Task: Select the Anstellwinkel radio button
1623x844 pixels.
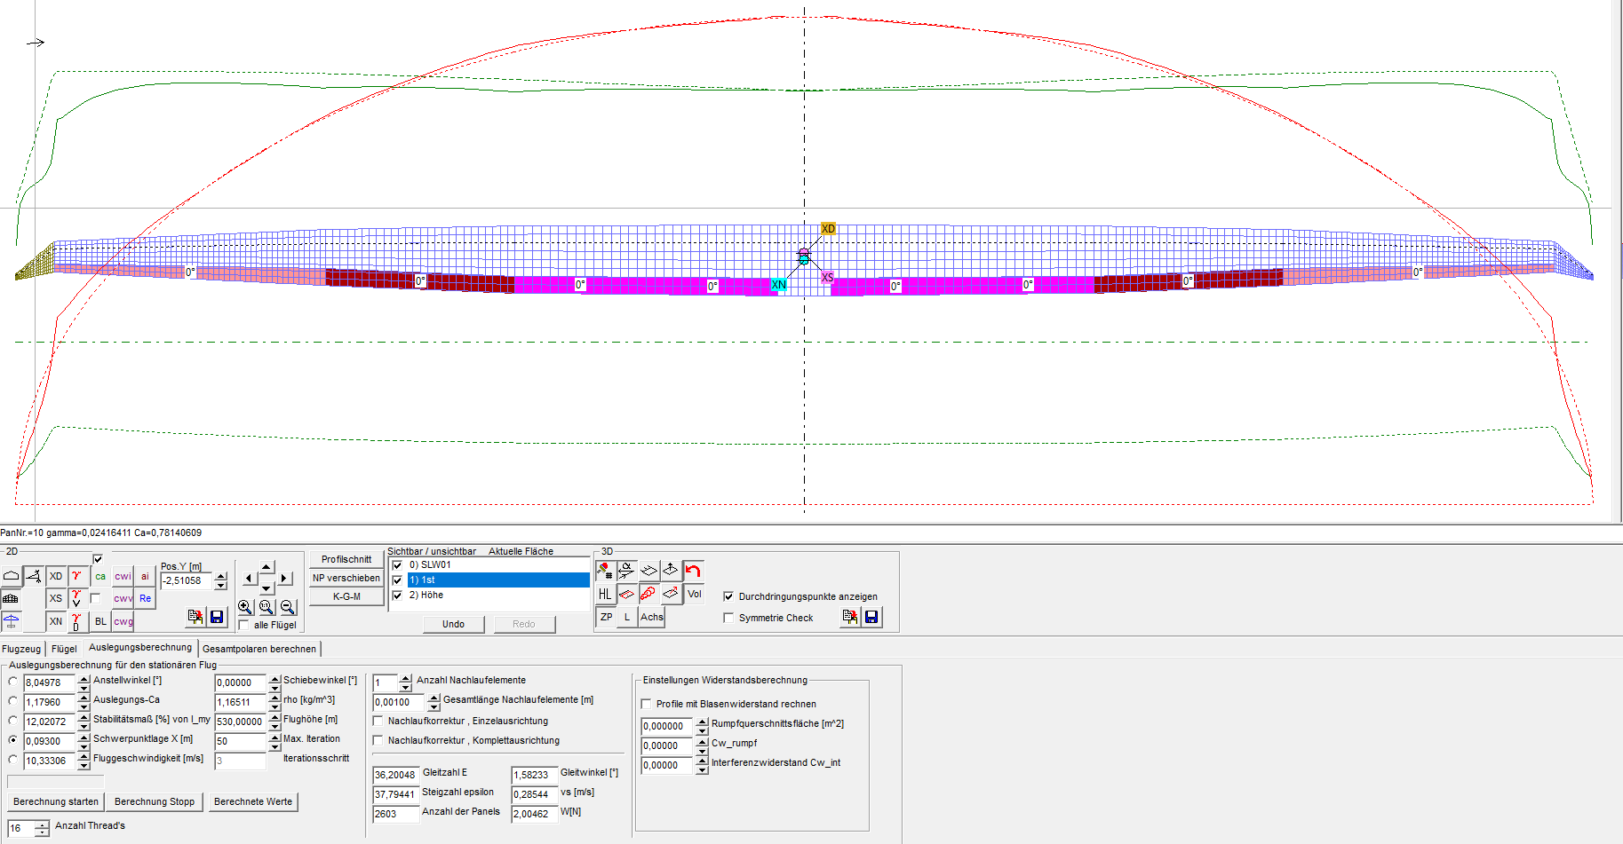Action: [x=13, y=682]
